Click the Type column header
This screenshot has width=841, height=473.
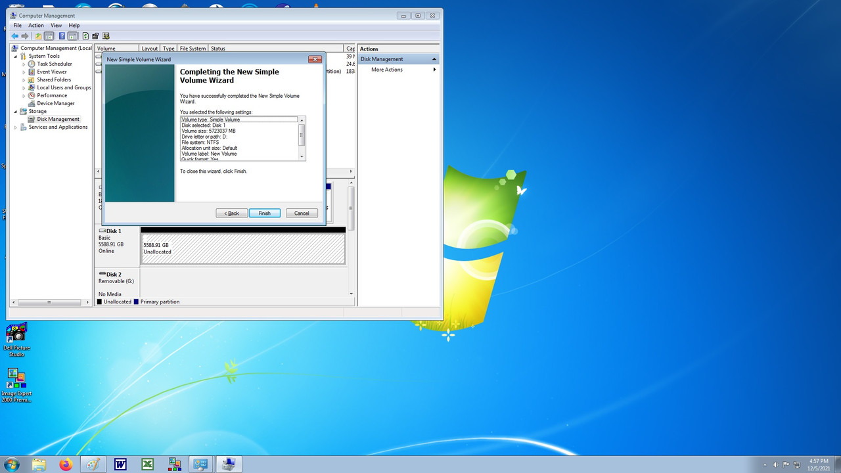pyautogui.click(x=169, y=49)
